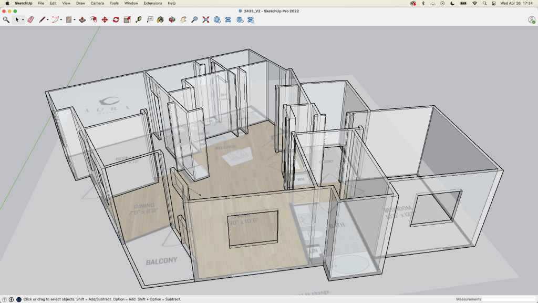The image size is (538, 303).
Task: Expand the Line tool dropdown arrow
Action: click(x=48, y=20)
